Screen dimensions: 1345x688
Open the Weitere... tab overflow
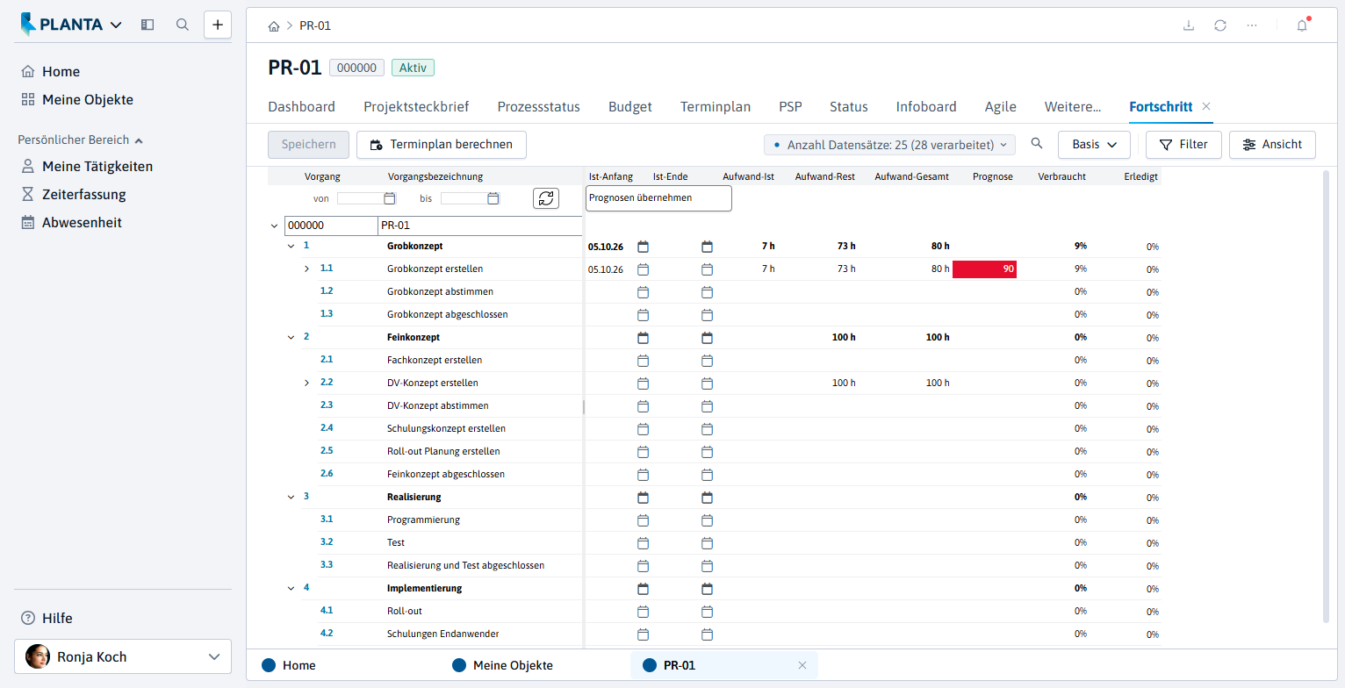coord(1073,107)
